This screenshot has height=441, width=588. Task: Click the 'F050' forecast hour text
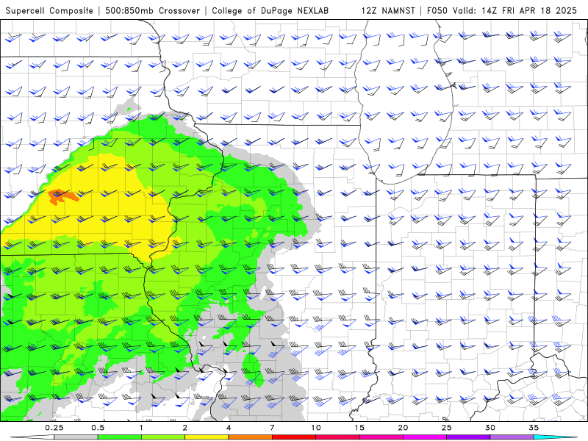(437, 10)
